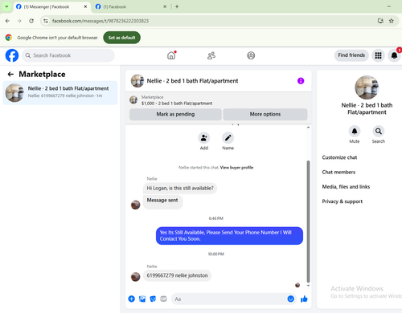Click install app icon in address bar

pyautogui.click(x=380, y=21)
